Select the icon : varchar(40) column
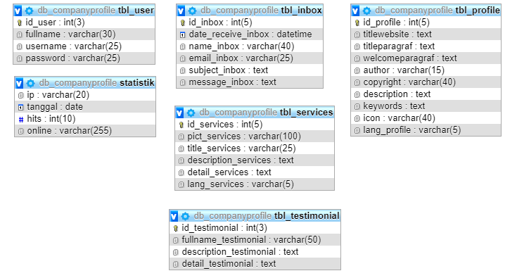This screenshot has width=517, height=278. point(426,118)
